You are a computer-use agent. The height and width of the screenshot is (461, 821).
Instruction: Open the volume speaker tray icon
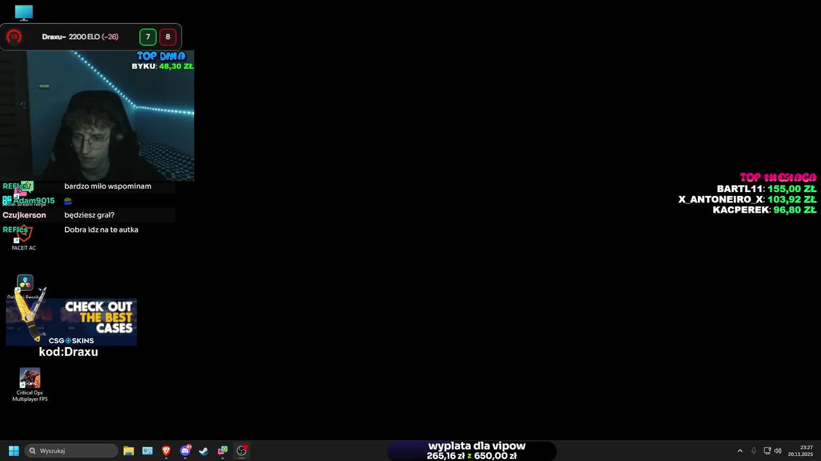[778, 451]
